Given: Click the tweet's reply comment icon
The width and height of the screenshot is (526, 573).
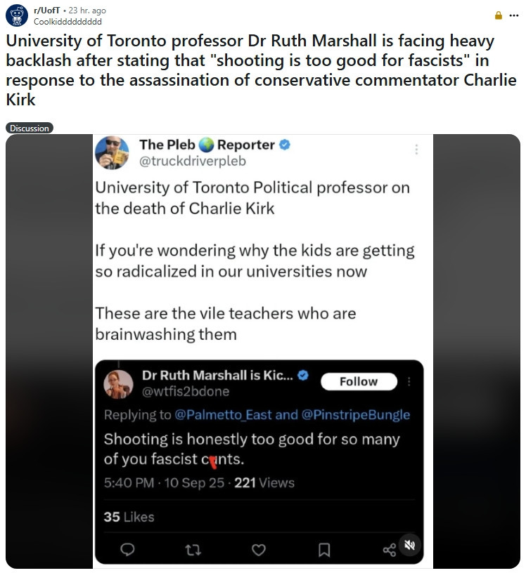Looking at the screenshot, I should click(x=128, y=549).
